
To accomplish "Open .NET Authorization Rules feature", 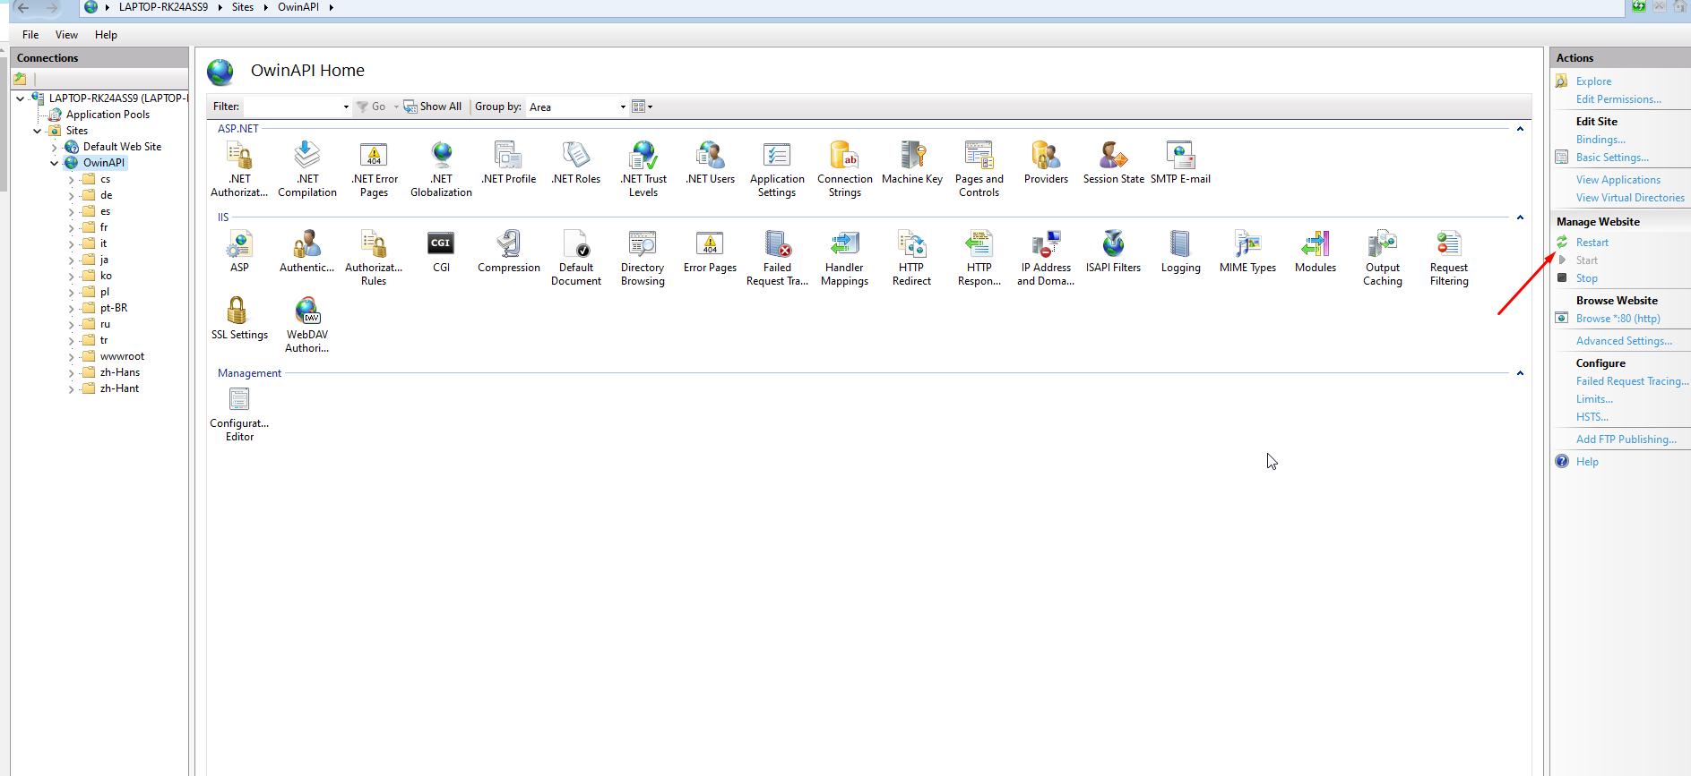I will (x=239, y=169).
